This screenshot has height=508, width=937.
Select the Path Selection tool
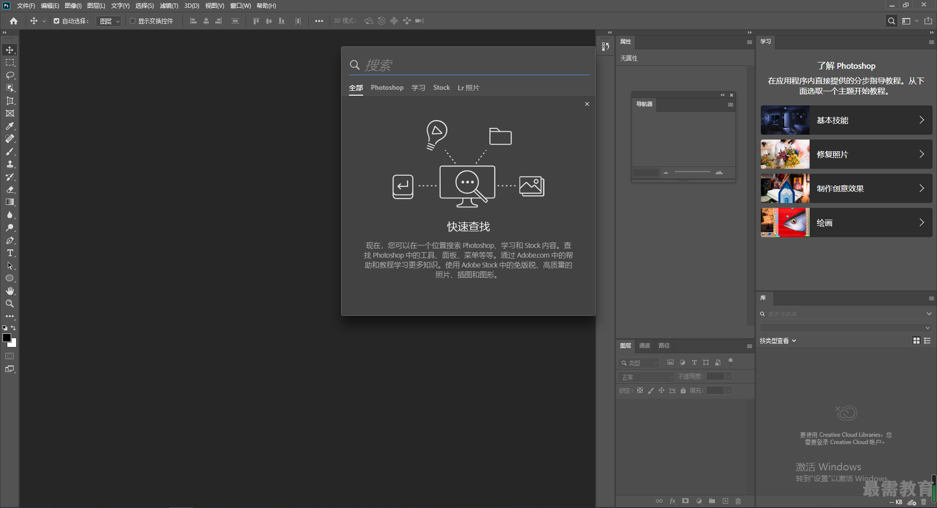tap(10, 265)
